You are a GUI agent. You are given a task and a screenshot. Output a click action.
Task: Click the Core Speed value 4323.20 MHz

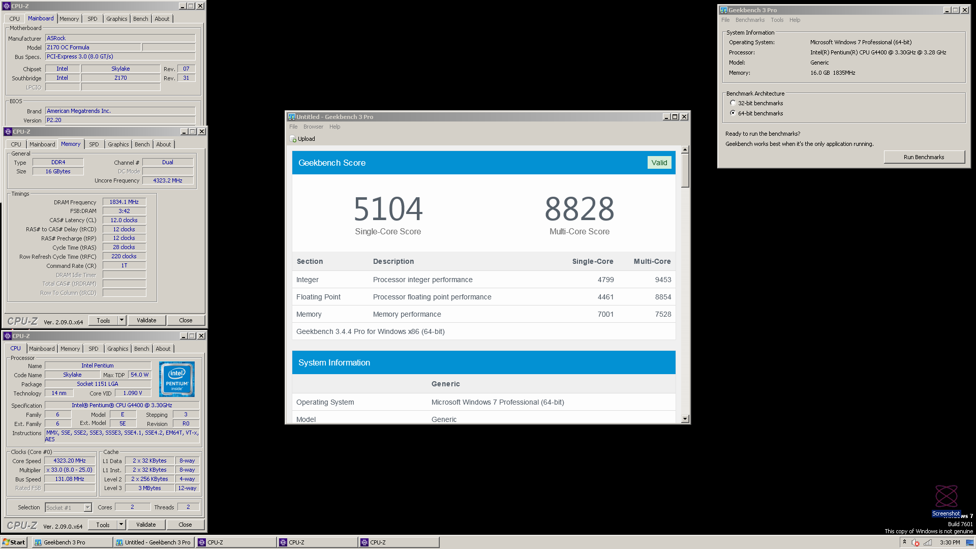pos(70,461)
